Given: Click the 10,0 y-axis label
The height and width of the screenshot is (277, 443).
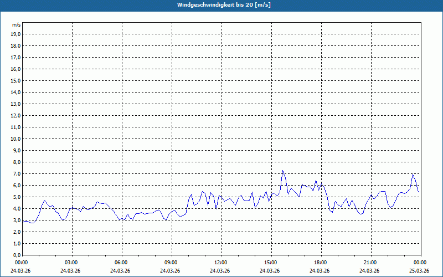Looking at the screenshot, I should click(16, 138).
